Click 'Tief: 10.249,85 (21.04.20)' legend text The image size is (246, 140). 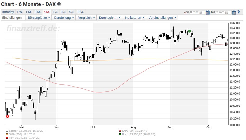(x=24, y=138)
